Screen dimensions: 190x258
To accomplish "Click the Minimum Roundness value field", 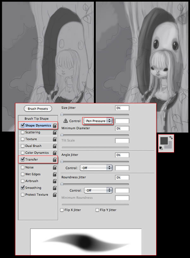I will [122, 198].
